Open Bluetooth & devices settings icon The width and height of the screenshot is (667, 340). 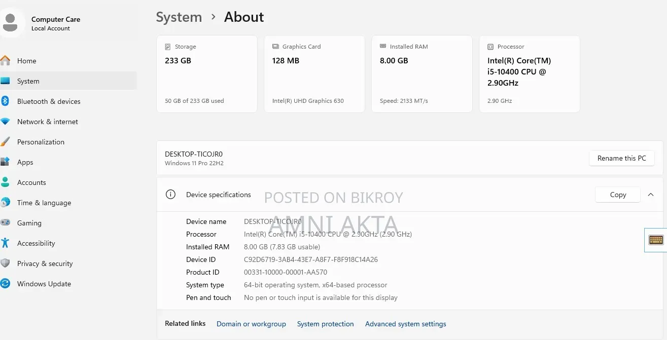(5, 101)
